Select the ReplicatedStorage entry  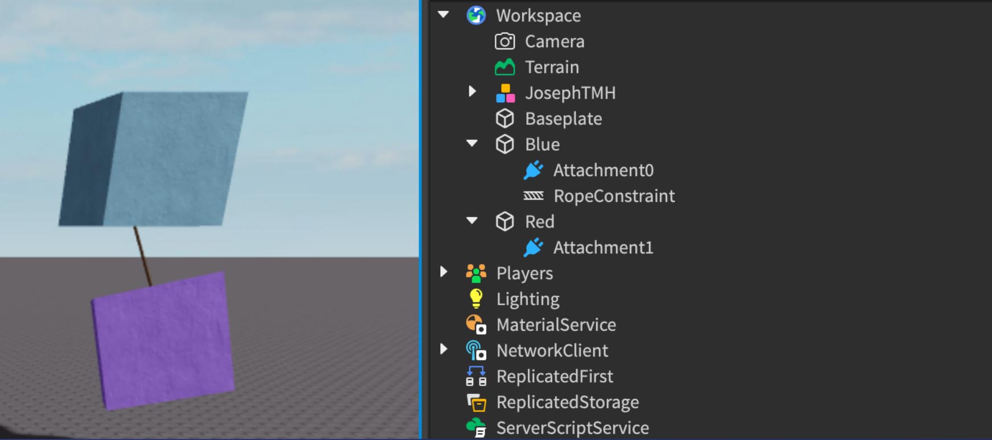point(567,402)
